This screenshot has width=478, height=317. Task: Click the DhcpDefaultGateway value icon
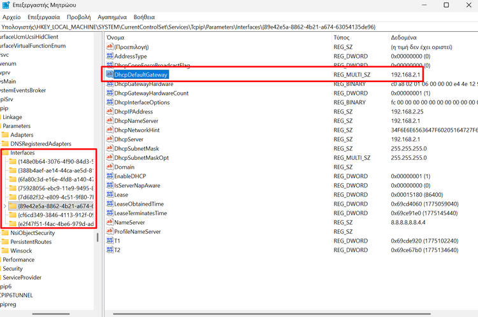tap(110, 74)
